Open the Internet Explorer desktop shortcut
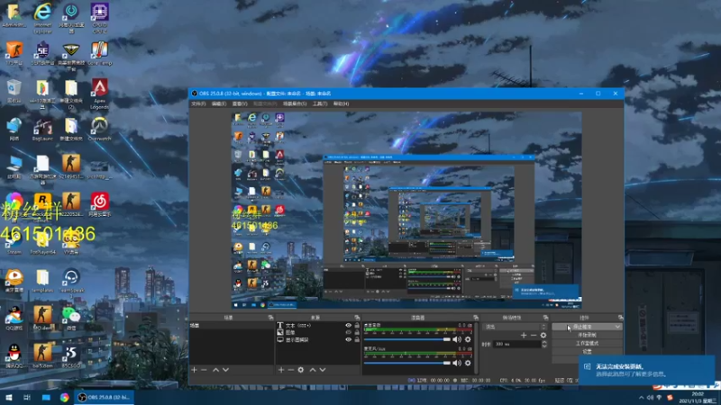Image resolution: width=721 pixels, height=405 pixels. click(x=42, y=18)
